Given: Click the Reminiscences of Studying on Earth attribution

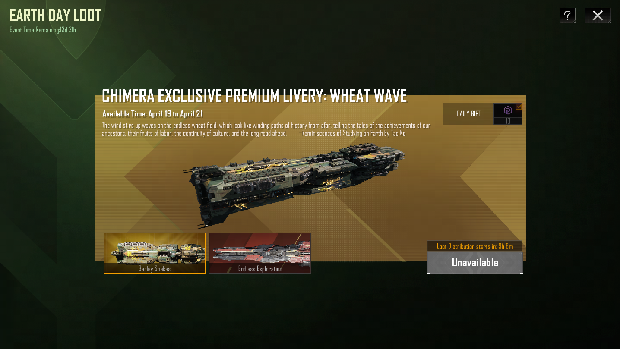Looking at the screenshot, I should coord(352,133).
